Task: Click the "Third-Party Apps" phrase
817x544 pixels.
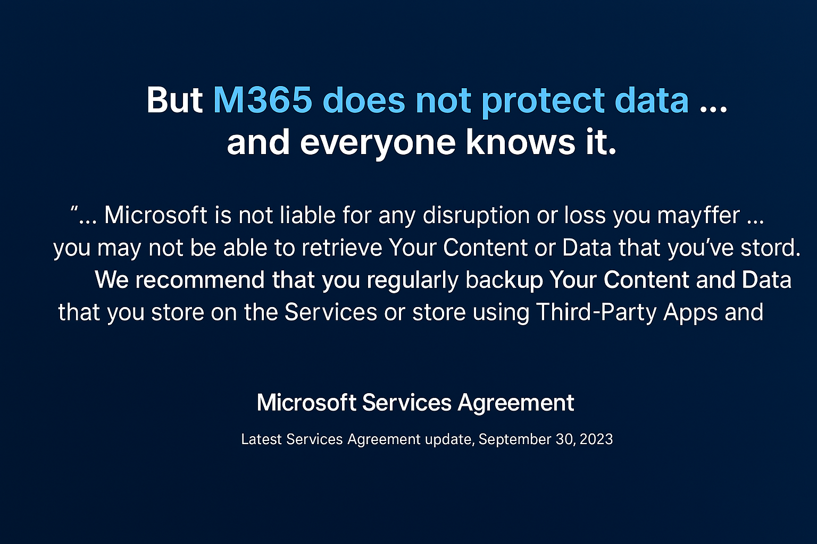Action: pyautogui.click(x=627, y=312)
